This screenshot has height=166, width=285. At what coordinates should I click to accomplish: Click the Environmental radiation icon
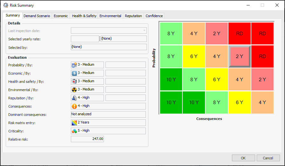click(x=74, y=90)
